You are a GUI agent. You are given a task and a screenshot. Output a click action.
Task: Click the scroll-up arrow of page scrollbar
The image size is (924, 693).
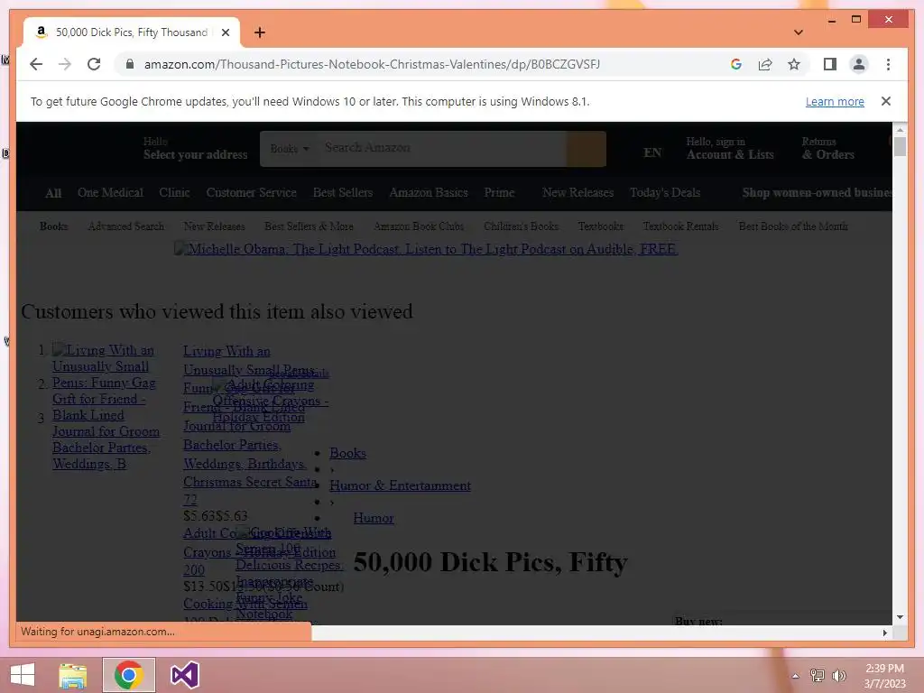tap(900, 129)
